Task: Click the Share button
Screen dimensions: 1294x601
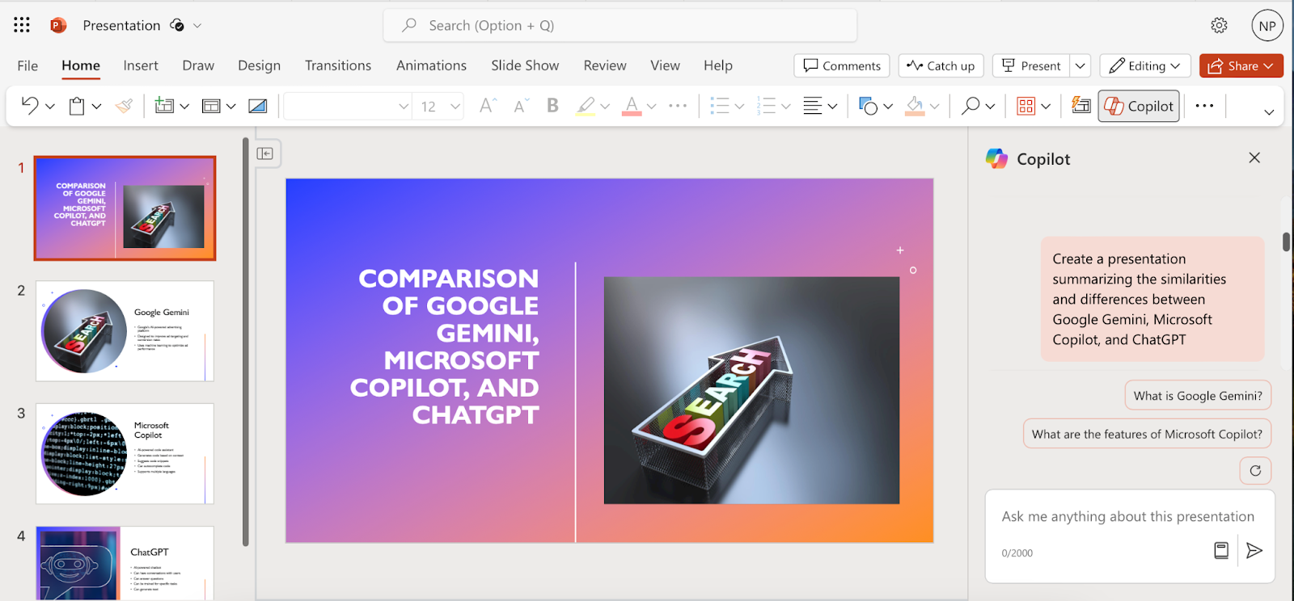Action: click(x=1241, y=65)
